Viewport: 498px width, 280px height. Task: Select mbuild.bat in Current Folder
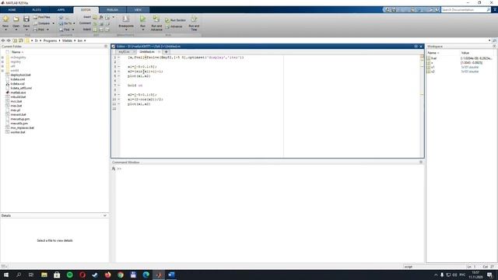(18, 96)
